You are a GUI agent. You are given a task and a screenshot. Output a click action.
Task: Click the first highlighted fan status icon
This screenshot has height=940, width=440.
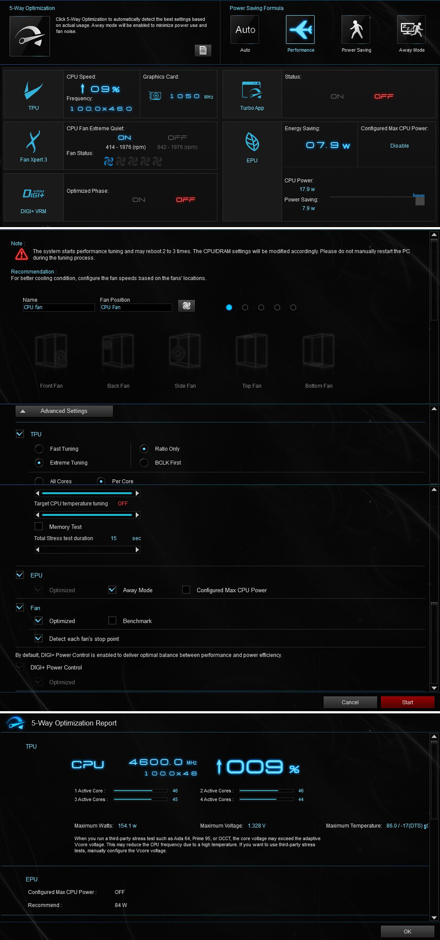(108, 162)
